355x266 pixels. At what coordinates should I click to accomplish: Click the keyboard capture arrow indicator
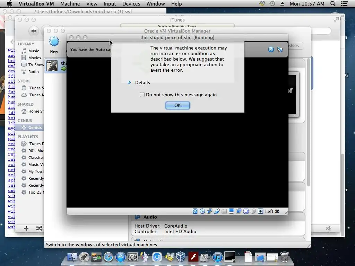(260, 211)
